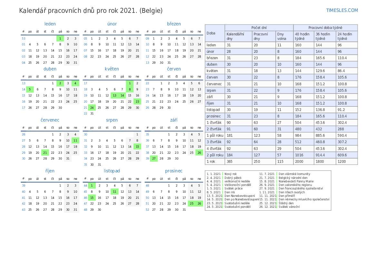
Task: Select the 1 rok row label
Action: [211, 161]
